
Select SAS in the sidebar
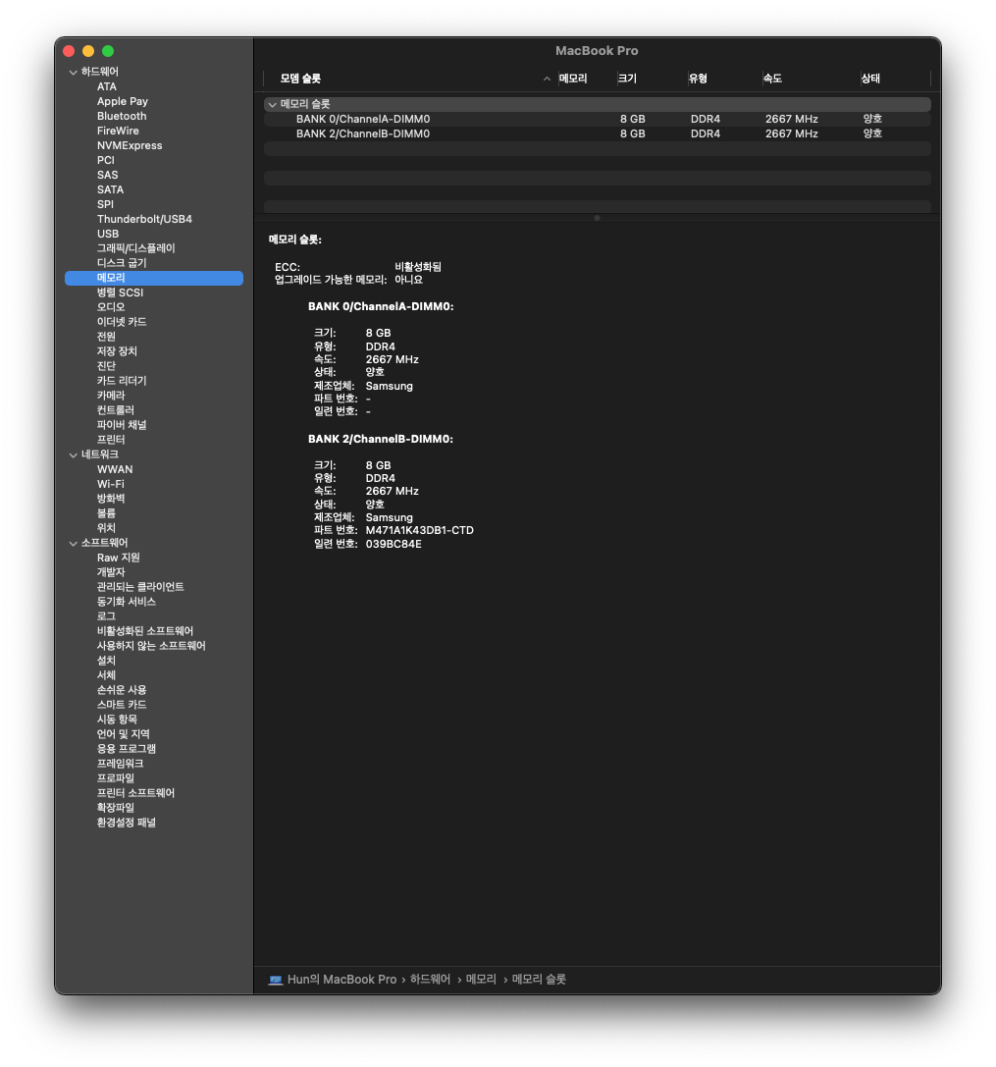point(108,175)
